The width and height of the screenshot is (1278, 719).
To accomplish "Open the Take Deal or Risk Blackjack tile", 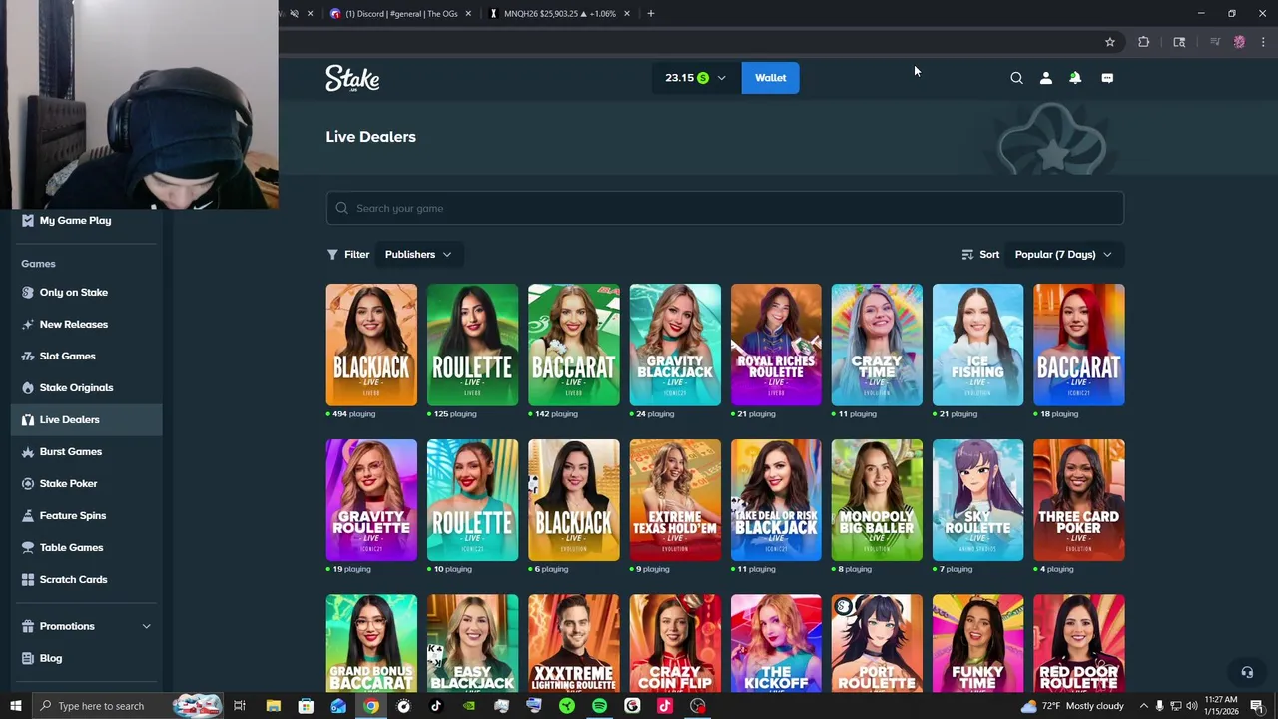I will 776,500.
